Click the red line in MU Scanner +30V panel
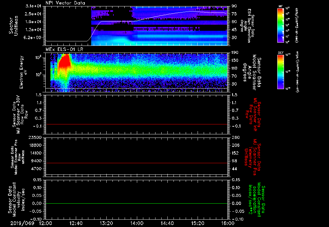 coord(136,124)
